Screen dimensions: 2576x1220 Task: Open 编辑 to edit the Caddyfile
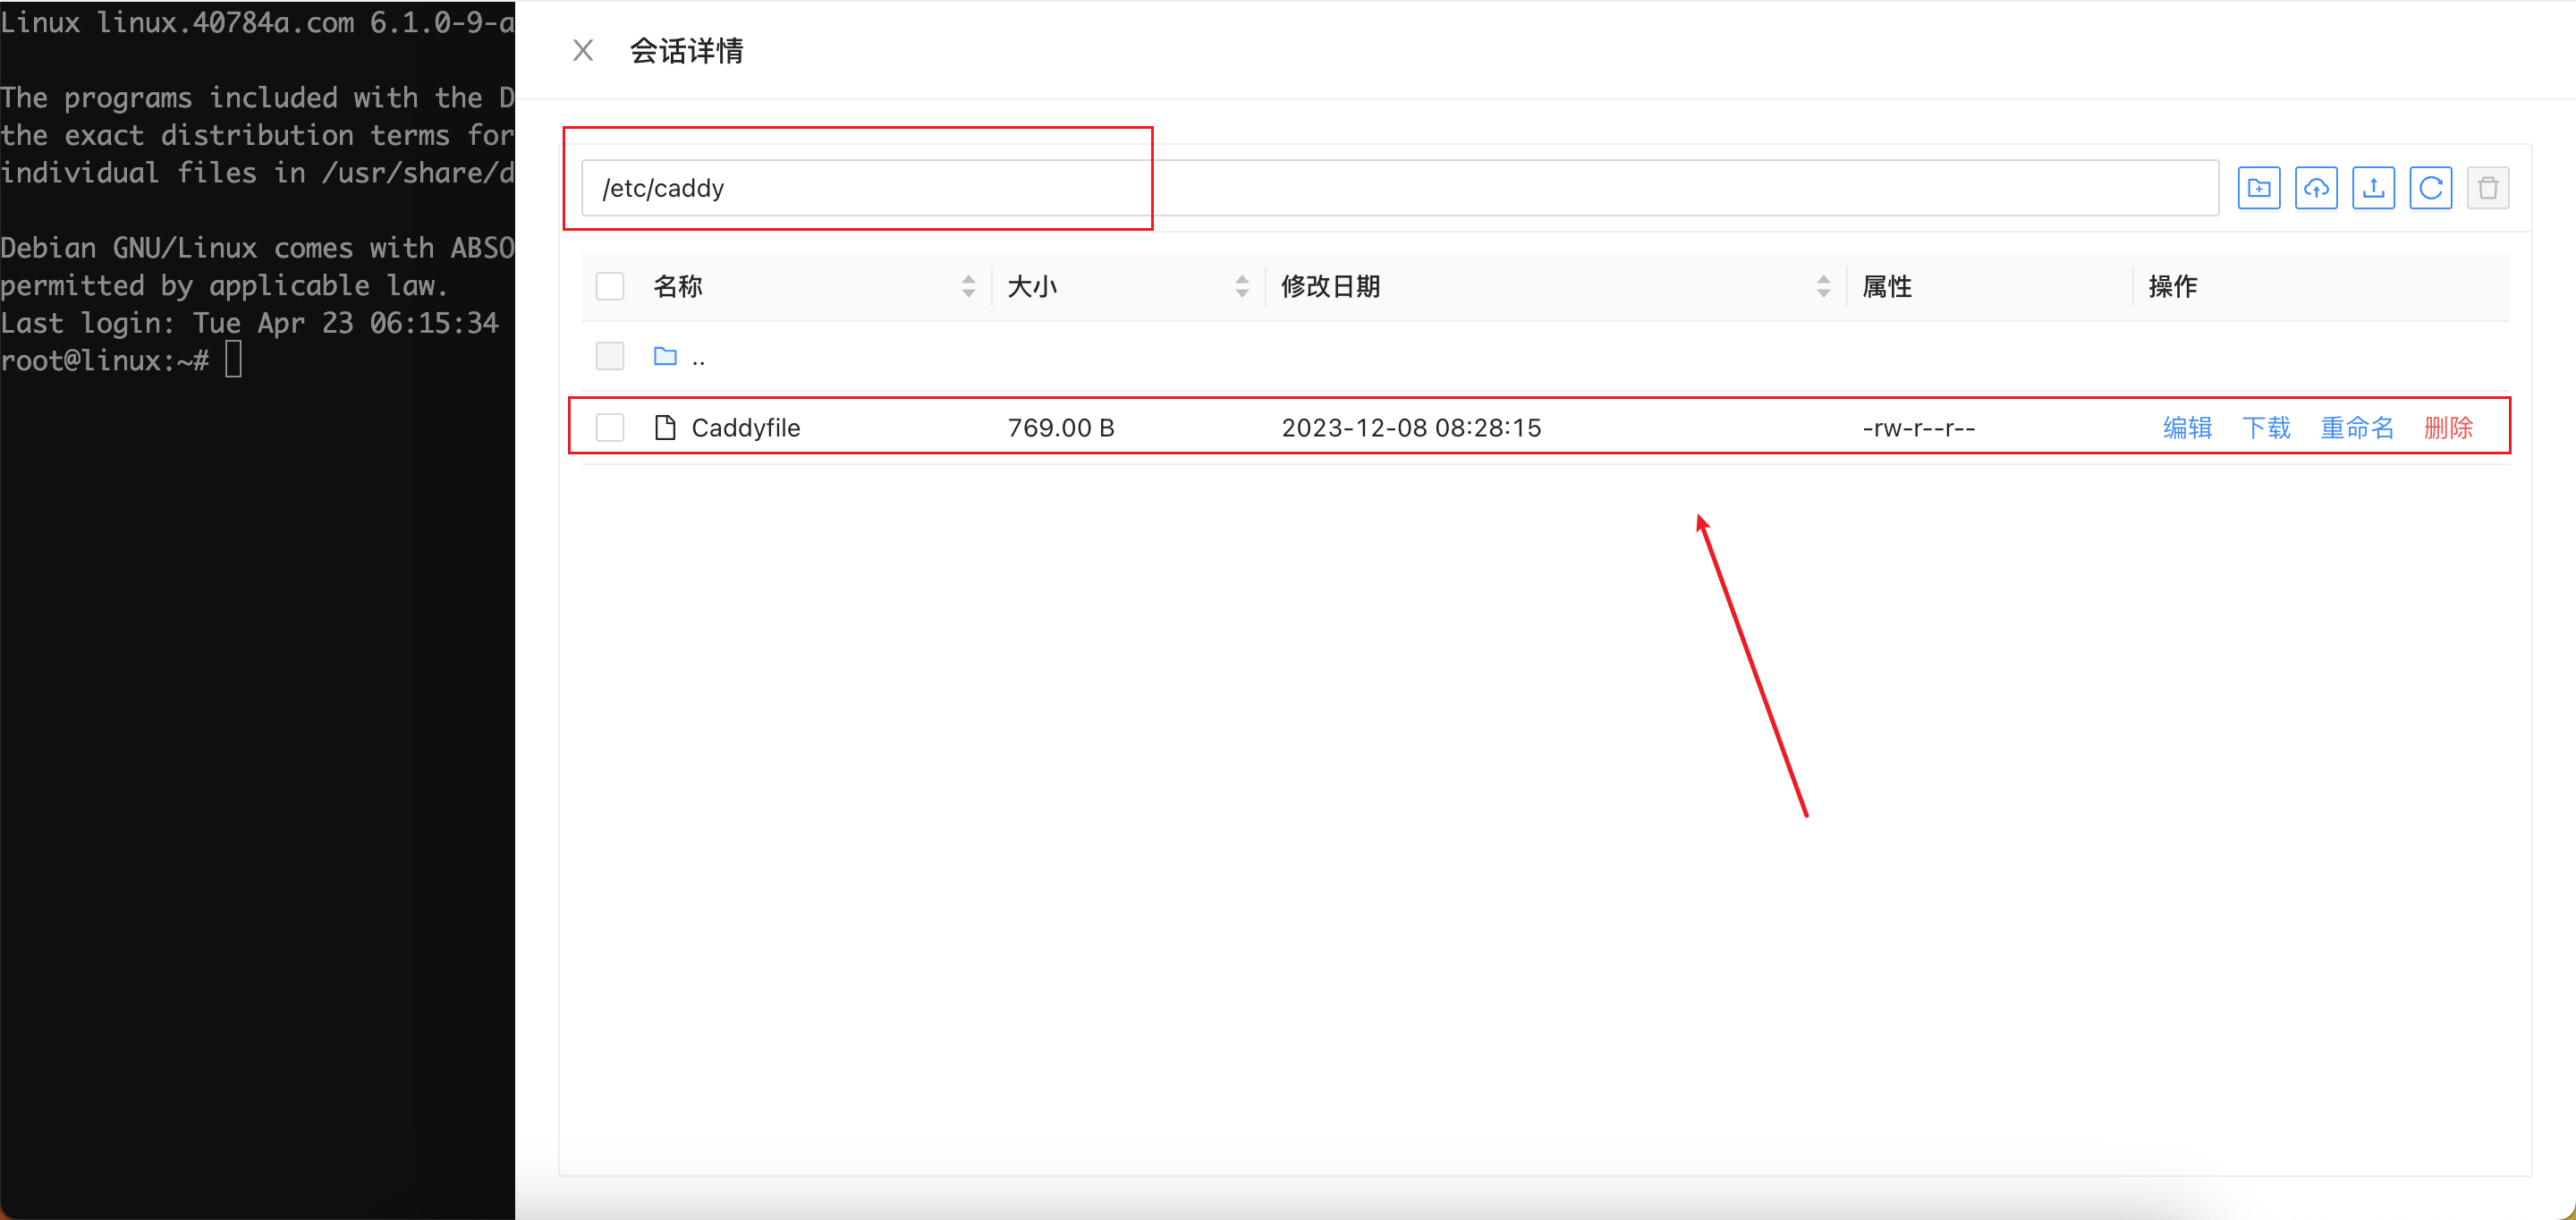coord(2186,427)
